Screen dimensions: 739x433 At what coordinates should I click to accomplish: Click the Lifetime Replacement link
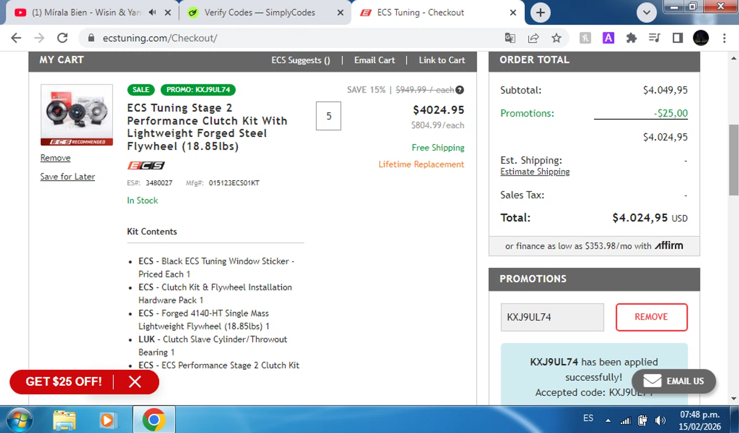pos(421,164)
